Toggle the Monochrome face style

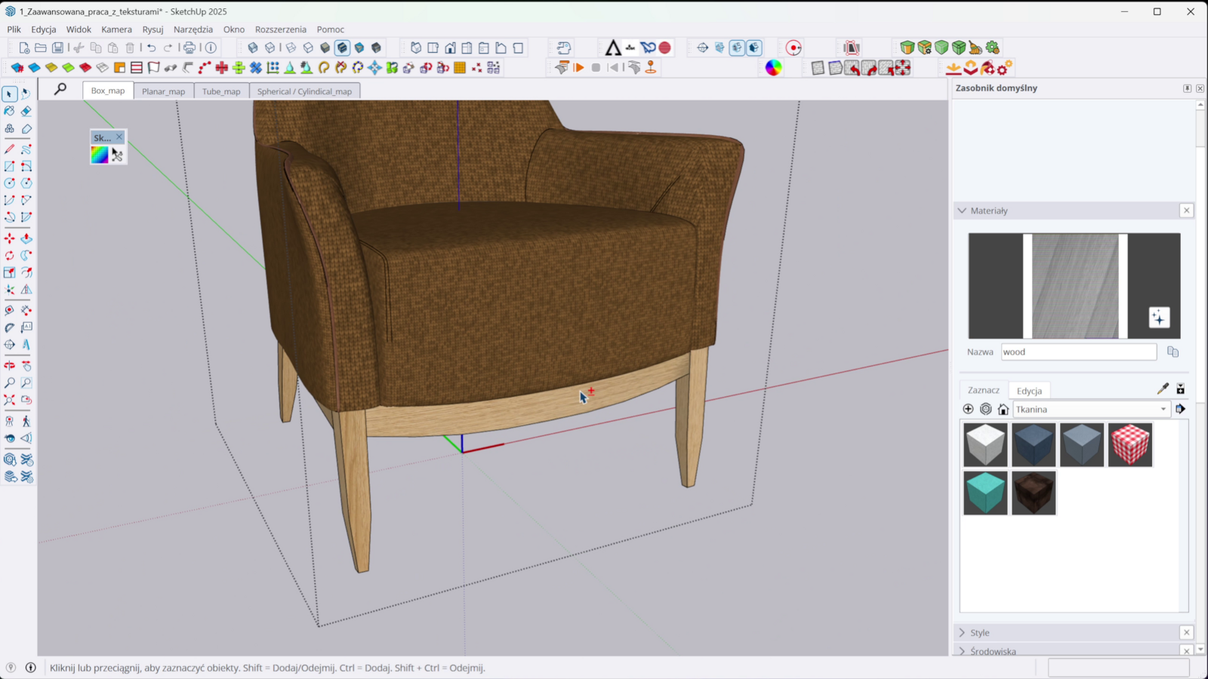[x=359, y=48]
